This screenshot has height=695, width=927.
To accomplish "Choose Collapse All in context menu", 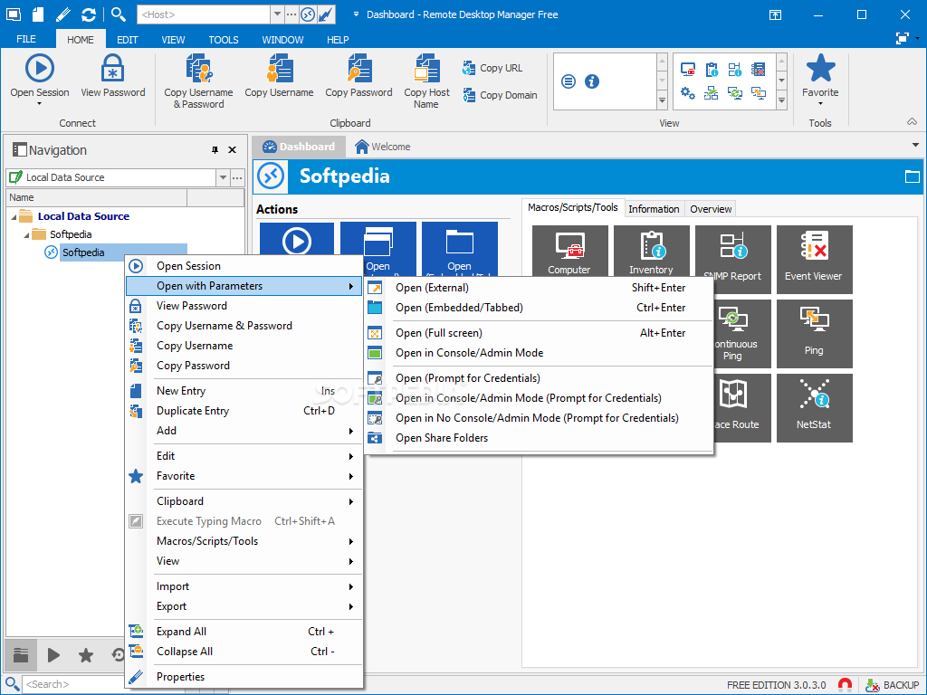I will (x=244, y=652).
